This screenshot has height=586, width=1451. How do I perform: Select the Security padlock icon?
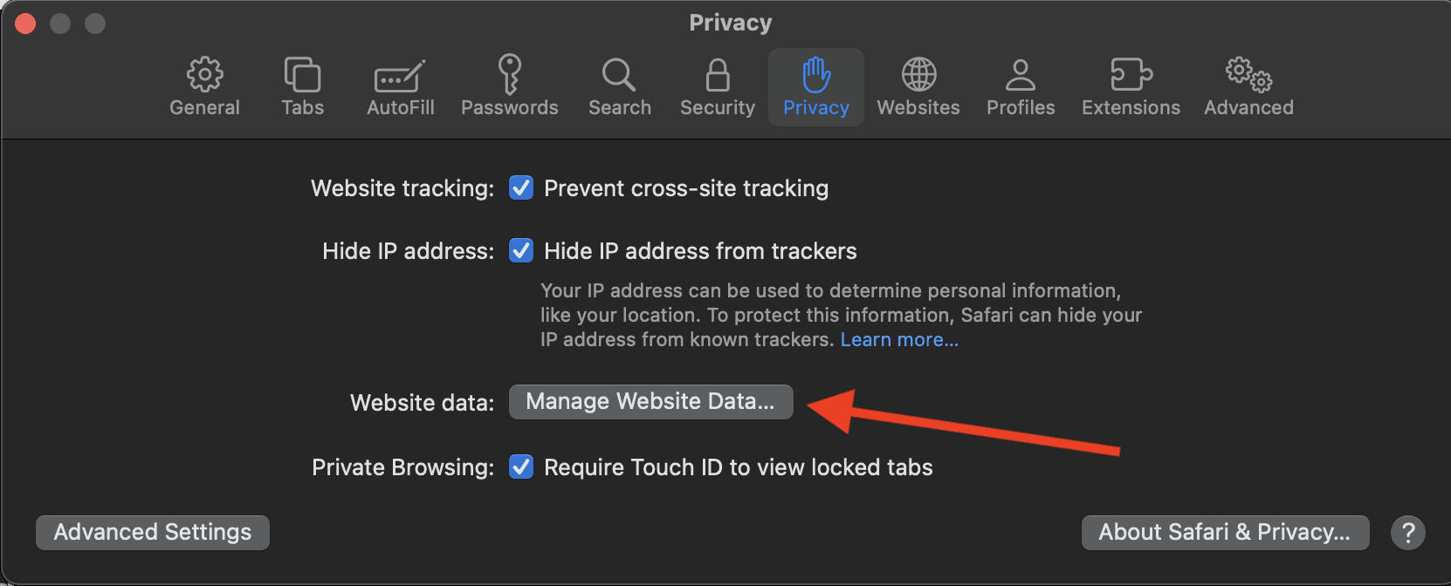[718, 76]
